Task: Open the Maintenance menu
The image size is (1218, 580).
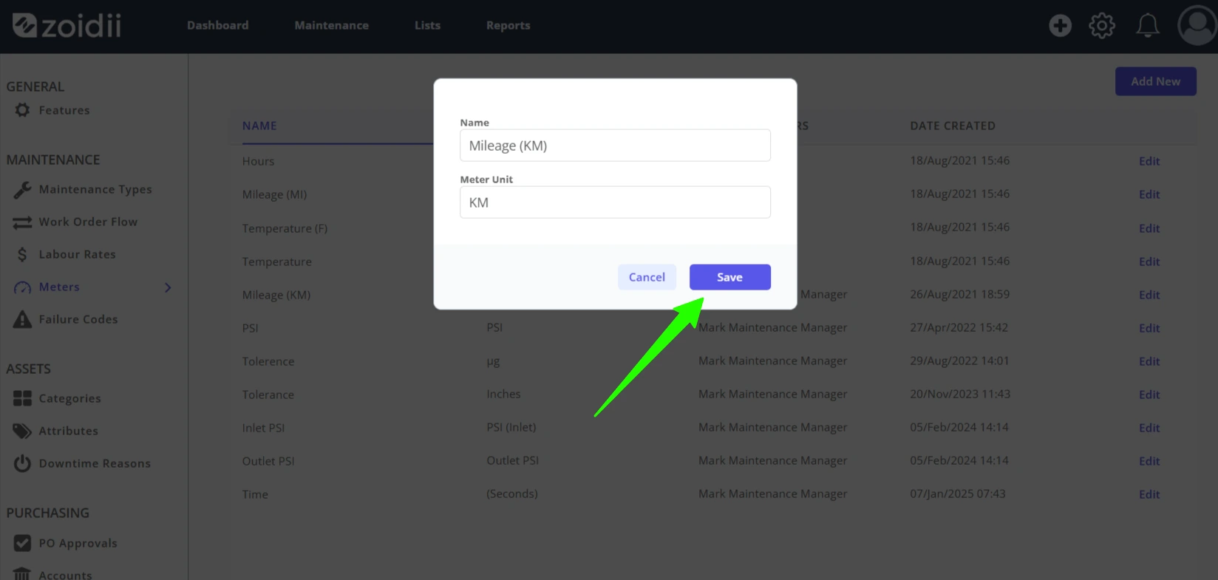Action: tap(331, 25)
